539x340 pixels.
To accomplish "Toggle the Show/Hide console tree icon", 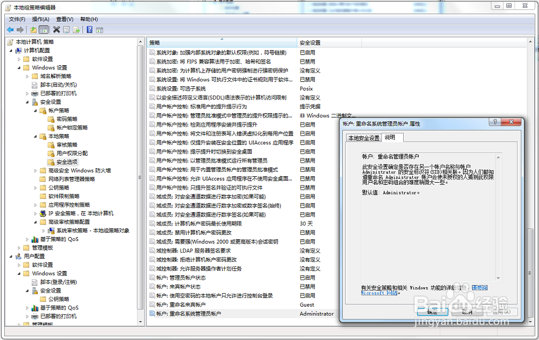I will tap(44, 29).
